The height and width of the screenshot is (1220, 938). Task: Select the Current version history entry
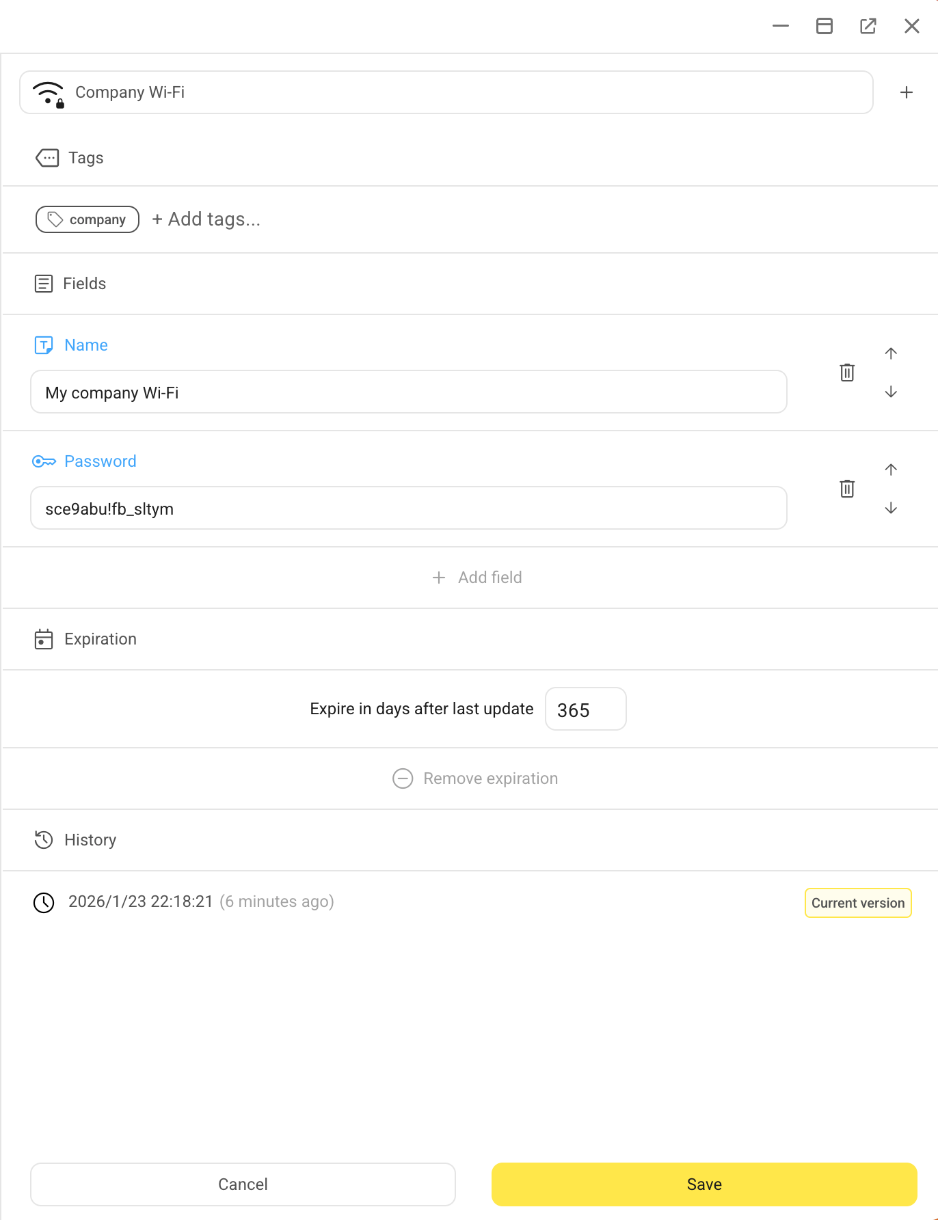tap(857, 902)
